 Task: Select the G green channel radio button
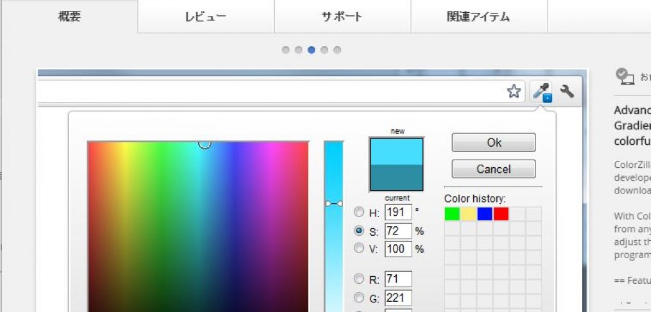(x=360, y=297)
